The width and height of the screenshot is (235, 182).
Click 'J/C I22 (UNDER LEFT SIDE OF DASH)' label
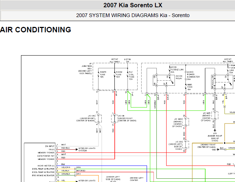[175, 145]
